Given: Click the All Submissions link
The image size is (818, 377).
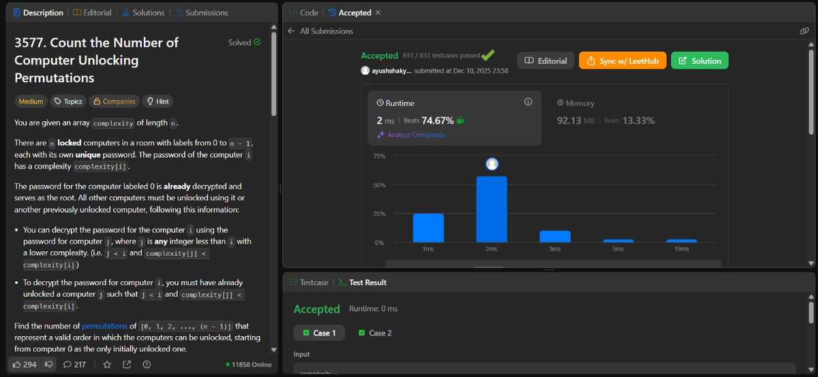Looking at the screenshot, I should [327, 31].
